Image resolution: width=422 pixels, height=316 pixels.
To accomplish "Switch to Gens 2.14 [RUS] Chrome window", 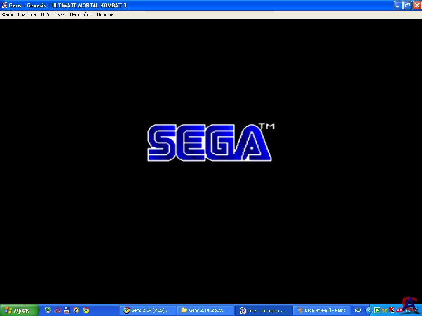I will [x=148, y=310].
